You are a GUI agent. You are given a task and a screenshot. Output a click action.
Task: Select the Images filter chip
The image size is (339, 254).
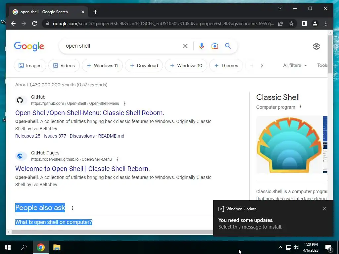click(x=30, y=65)
